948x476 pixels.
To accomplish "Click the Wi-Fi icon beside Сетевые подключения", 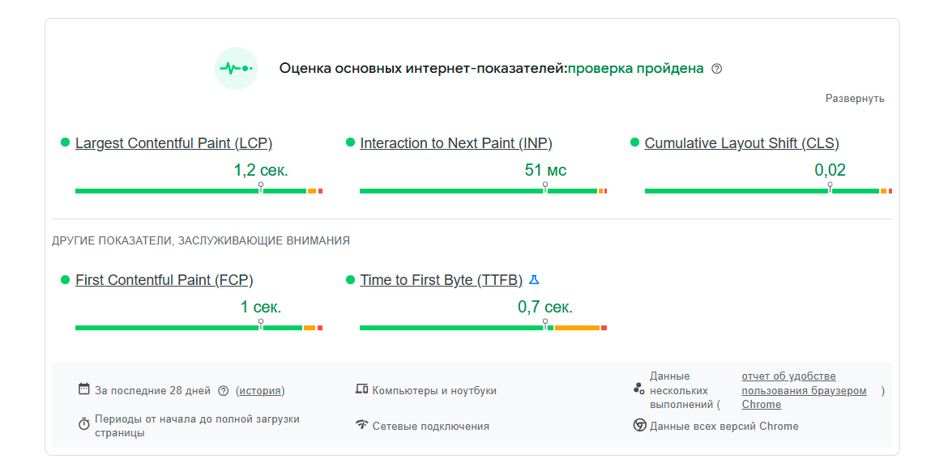I will 361,425.
